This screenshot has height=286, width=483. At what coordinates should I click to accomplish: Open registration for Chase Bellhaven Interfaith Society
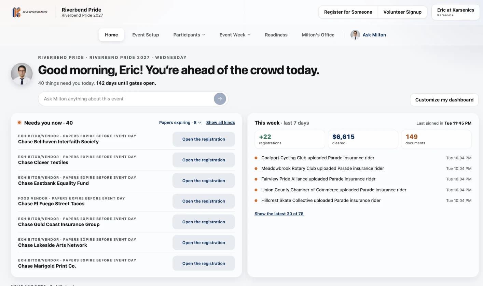pyautogui.click(x=204, y=139)
